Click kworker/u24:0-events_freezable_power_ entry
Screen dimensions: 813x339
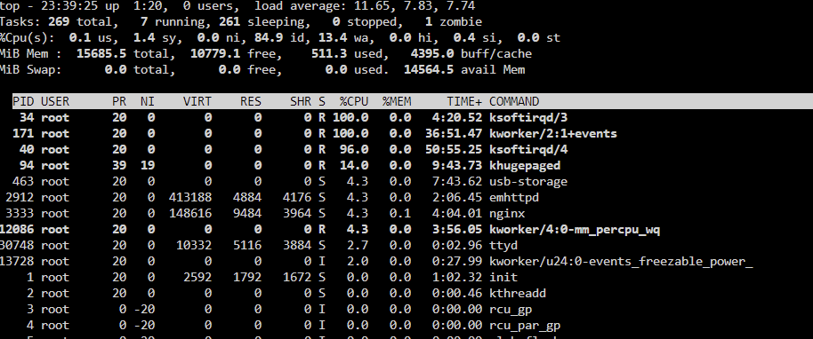coord(621,262)
